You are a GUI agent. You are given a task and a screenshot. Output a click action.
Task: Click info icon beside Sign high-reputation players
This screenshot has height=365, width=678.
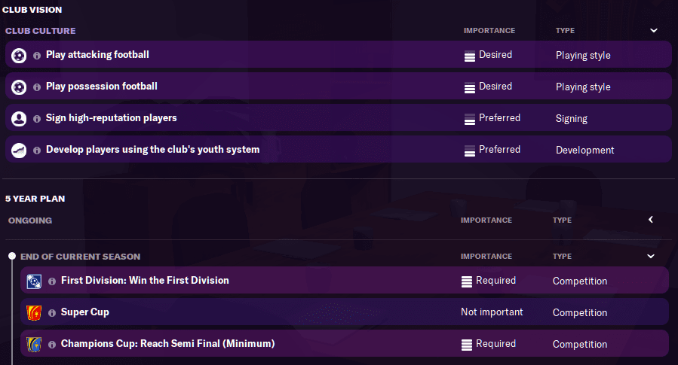point(37,119)
